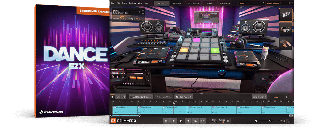Click the Volume knob
Viewport: 329px width, 133px height.
(122, 19)
